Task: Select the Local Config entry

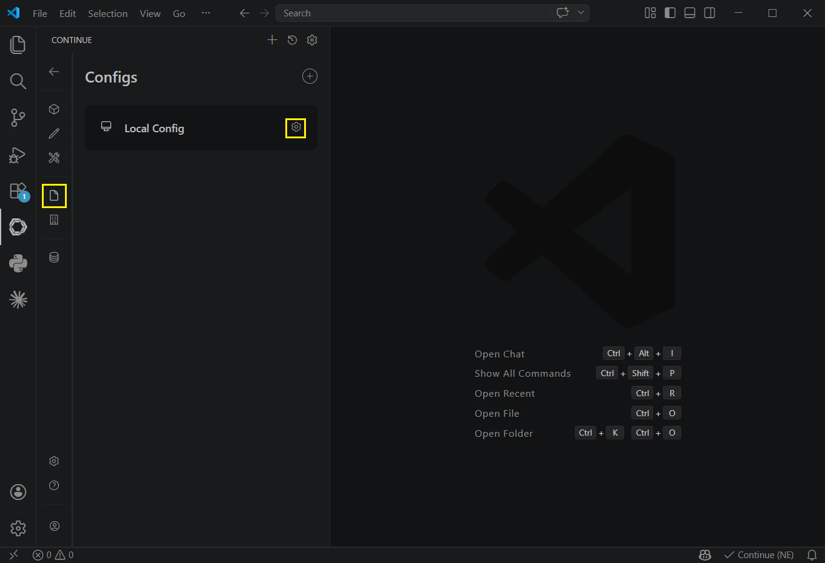Action: 201,128
